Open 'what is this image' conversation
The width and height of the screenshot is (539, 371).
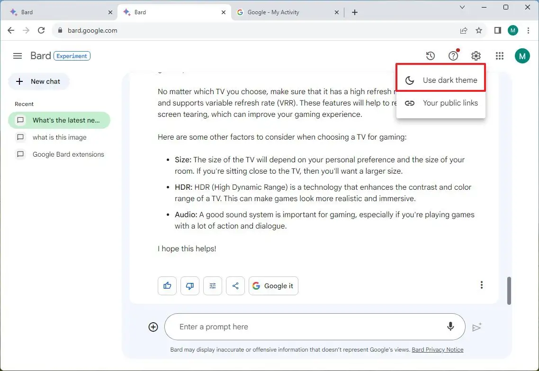click(59, 137)
